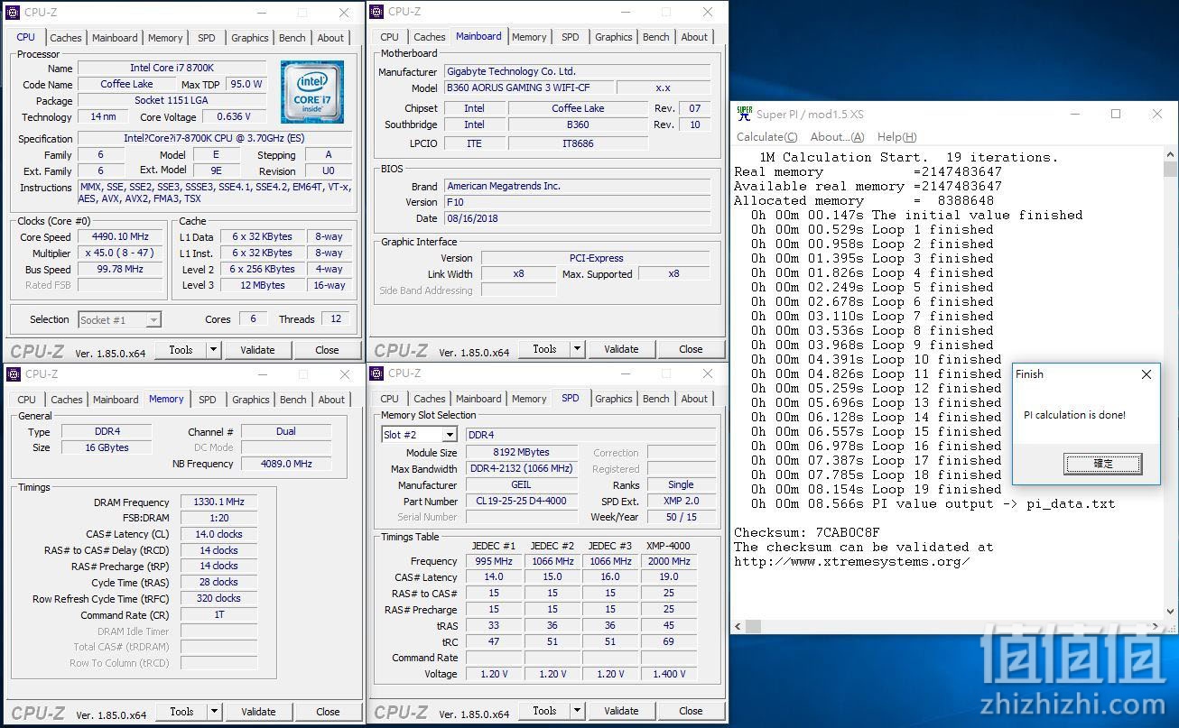Click XMP-4000 voltage 1.400 V cell
Screen dimensions: 1179x728
(x=668, y=674)
